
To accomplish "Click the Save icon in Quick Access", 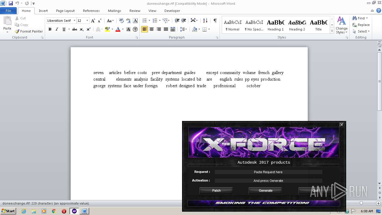I will [x=11, y=3].
